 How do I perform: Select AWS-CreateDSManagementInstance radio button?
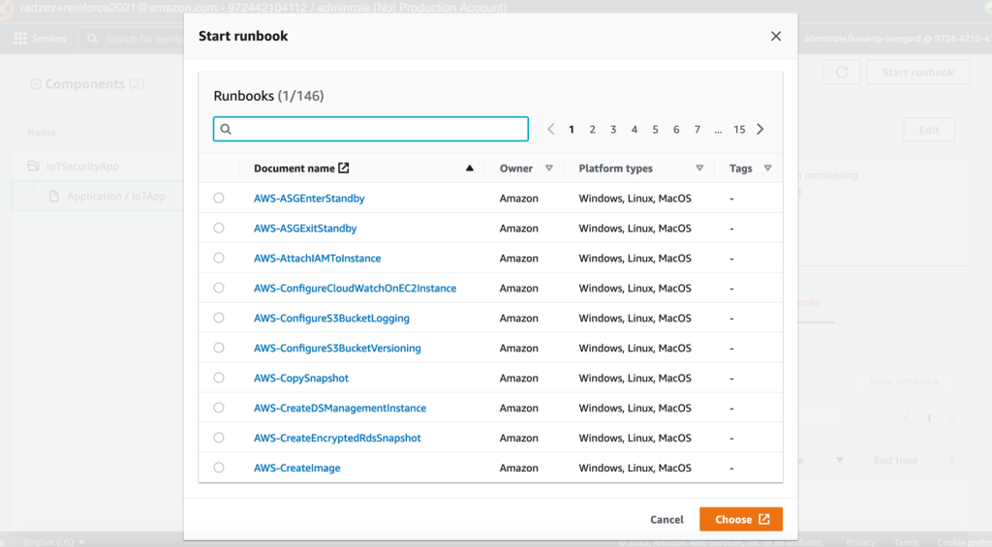(x=219, y=408)
